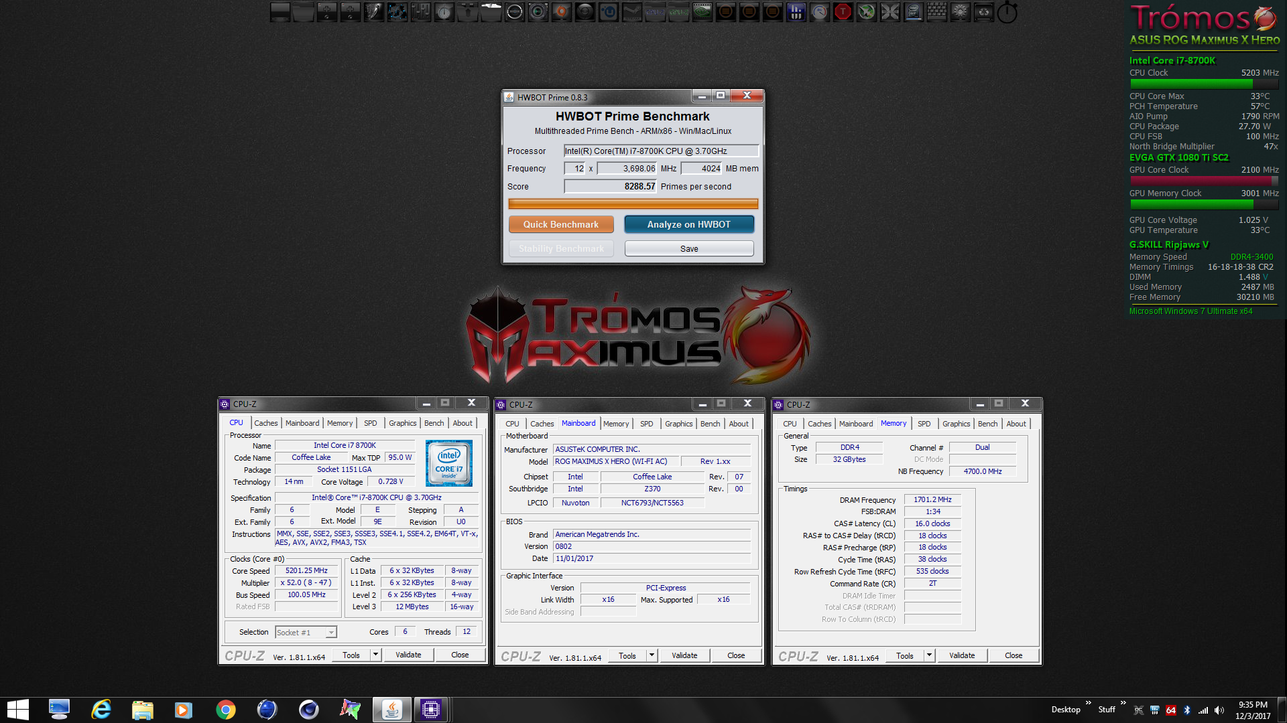
Task: Expand Tools arrow in Mainboard CPU-Z window
Action: (x=652, y=655)
